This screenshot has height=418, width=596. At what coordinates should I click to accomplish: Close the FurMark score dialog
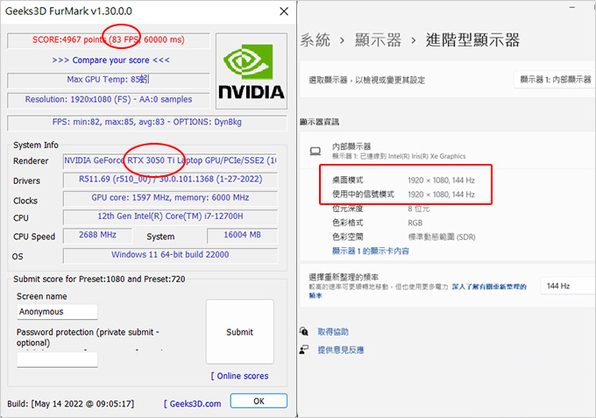(x=284, y=11)
